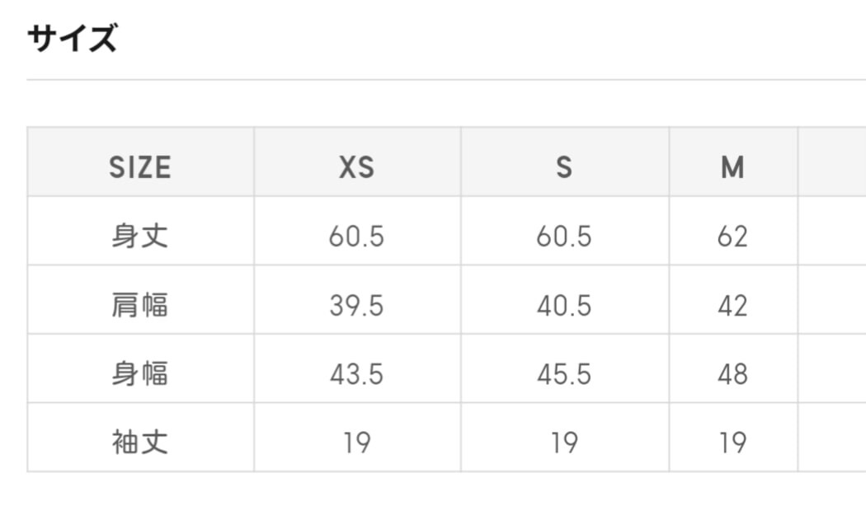866x506 pixels.
Task: Click the サイズ section heading
Action: coord(73,39)
